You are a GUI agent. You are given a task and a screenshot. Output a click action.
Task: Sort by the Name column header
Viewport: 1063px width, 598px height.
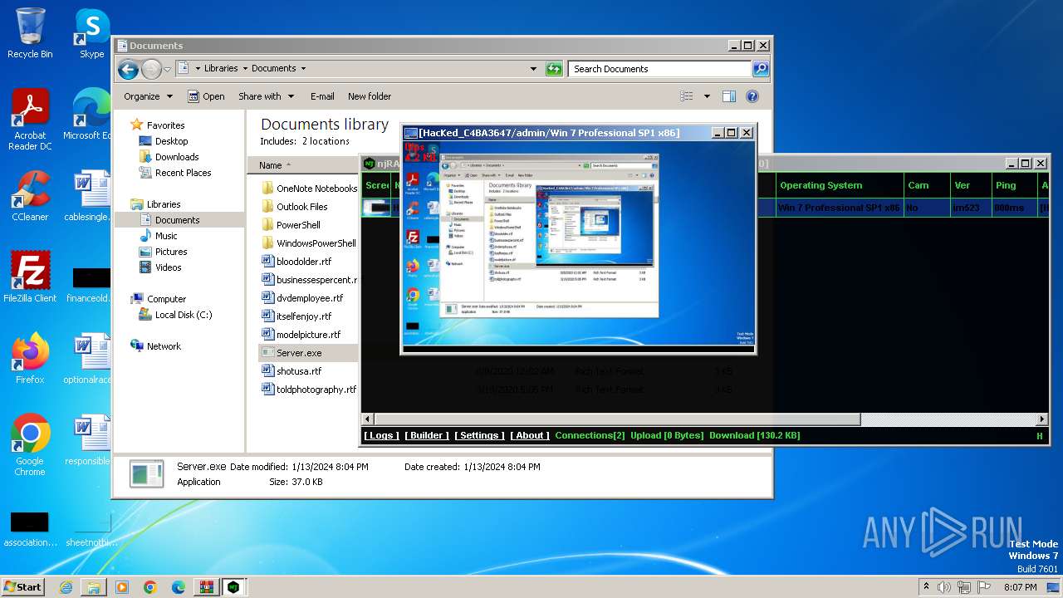coord(303,165)
